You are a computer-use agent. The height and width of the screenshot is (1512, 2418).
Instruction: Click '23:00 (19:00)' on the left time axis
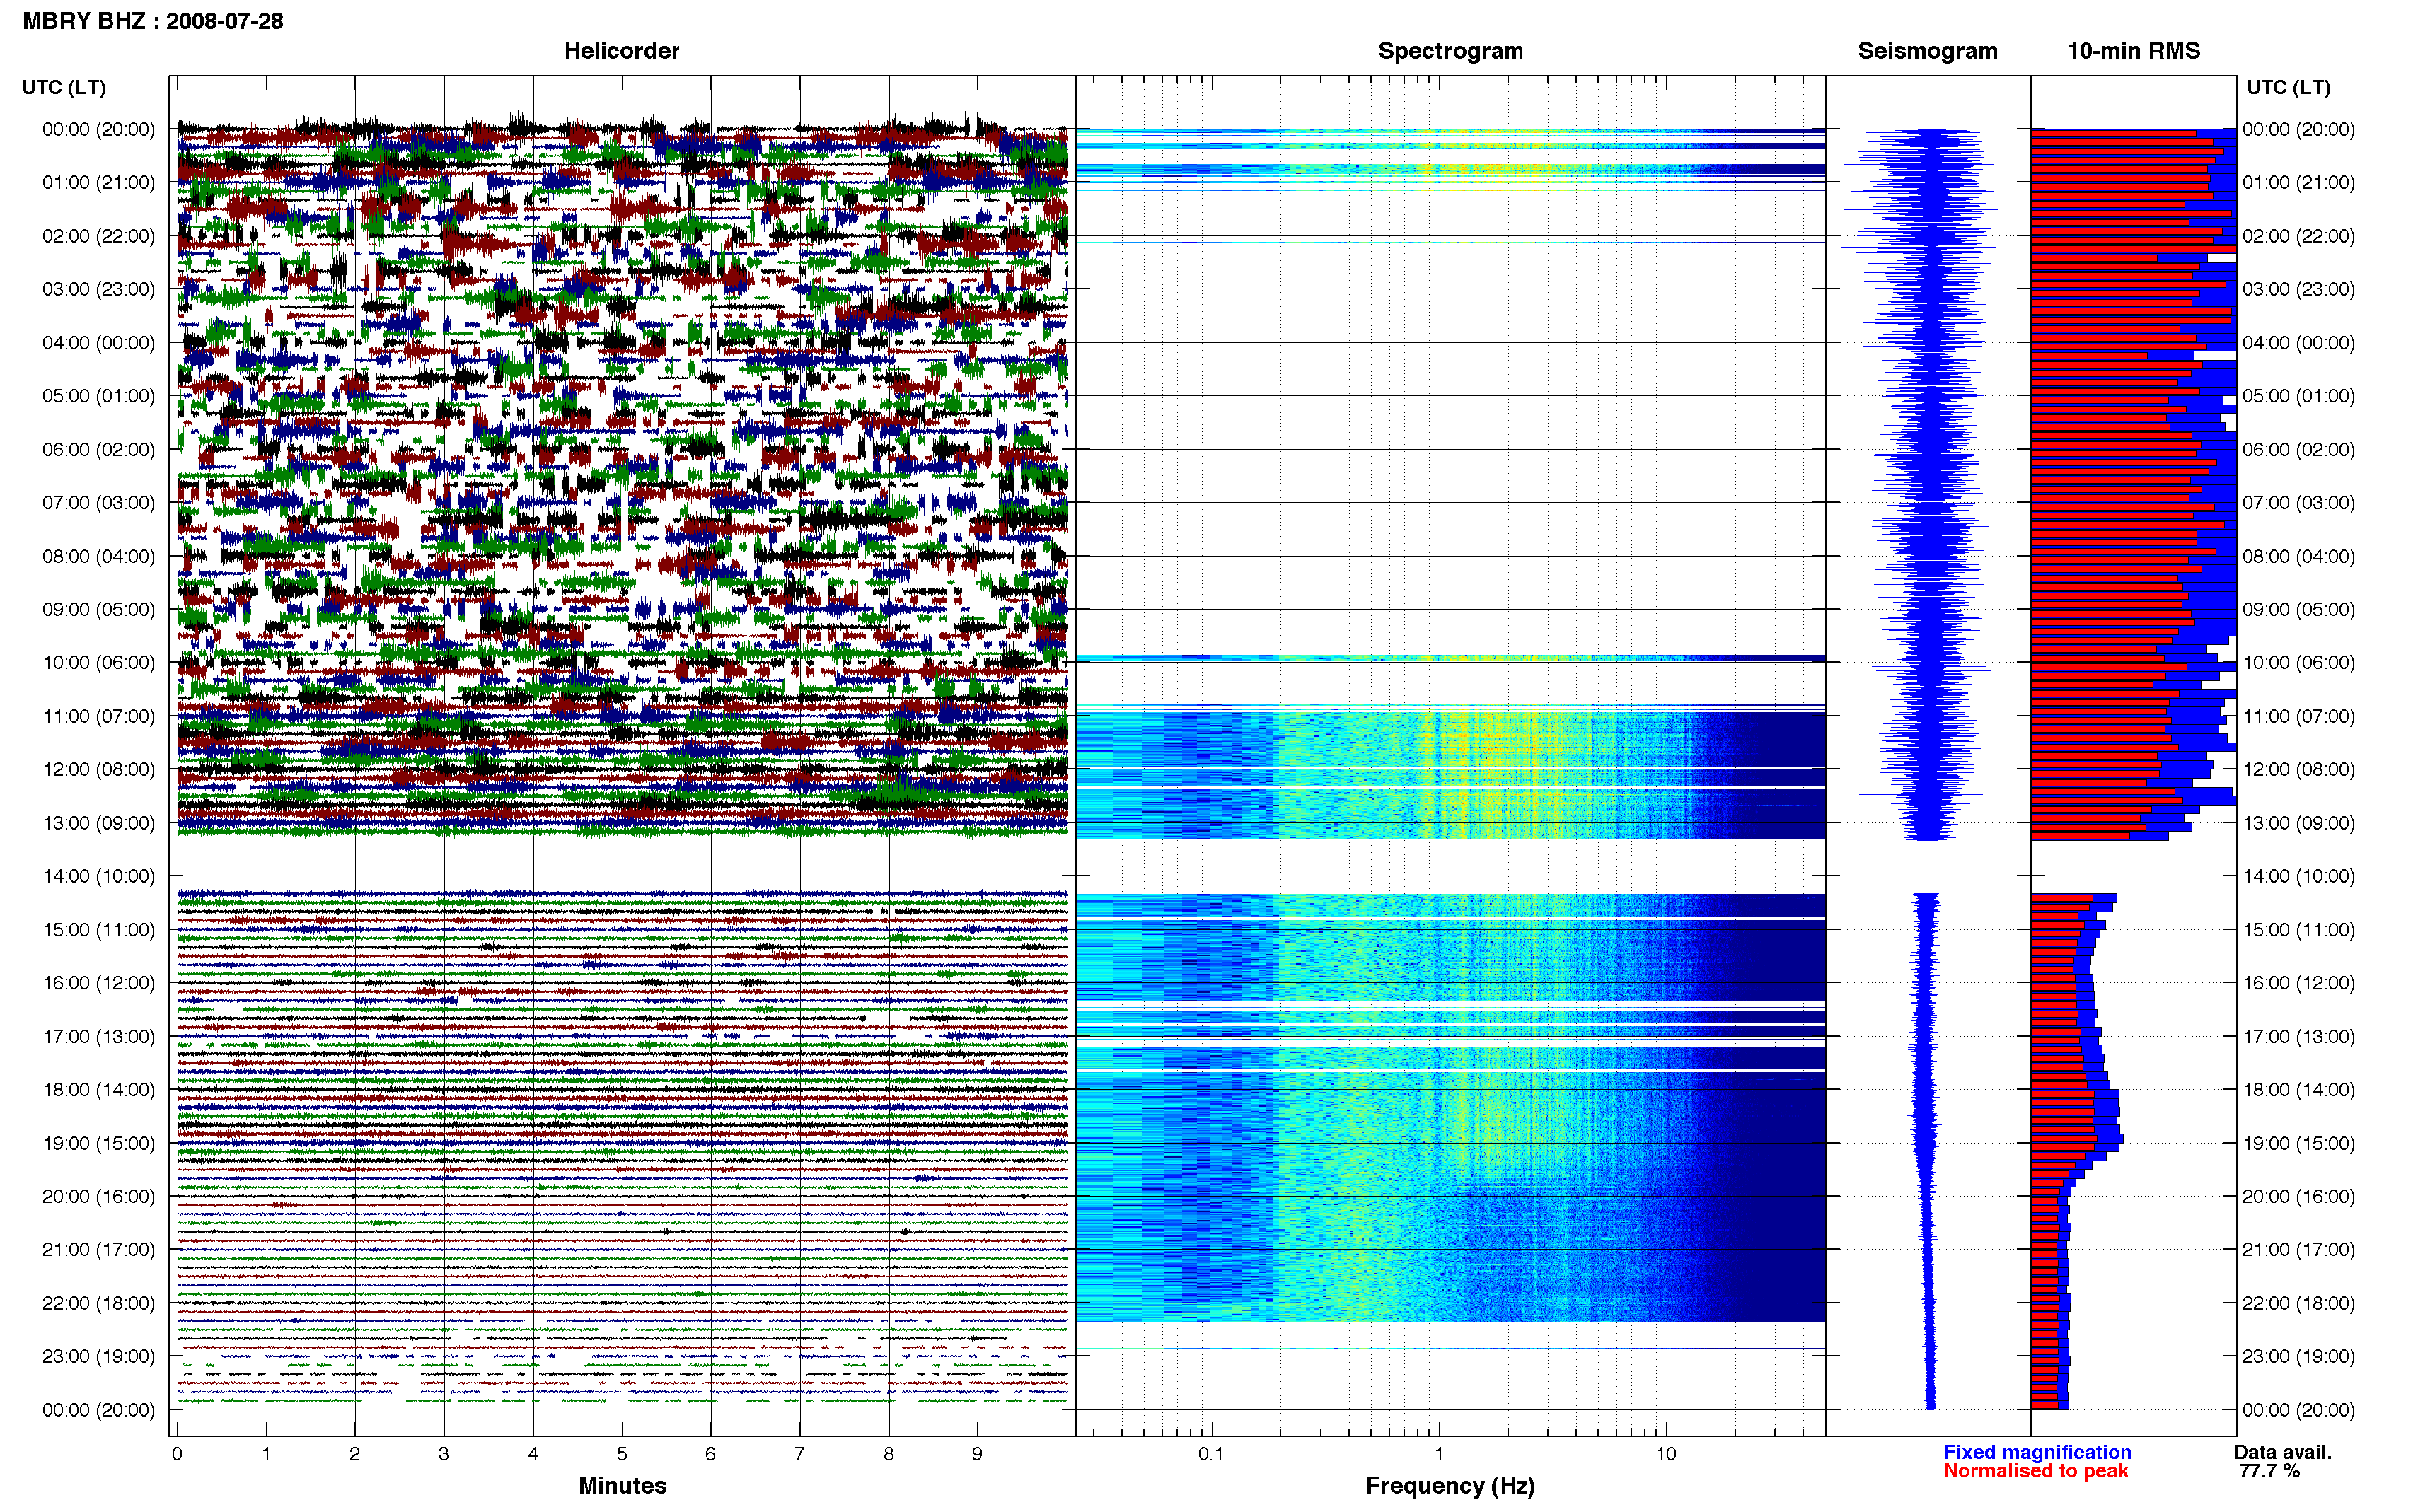[x=98, y=1356]
